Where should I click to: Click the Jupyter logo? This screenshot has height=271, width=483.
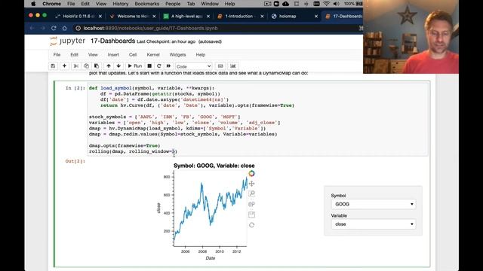coord(67,41)
